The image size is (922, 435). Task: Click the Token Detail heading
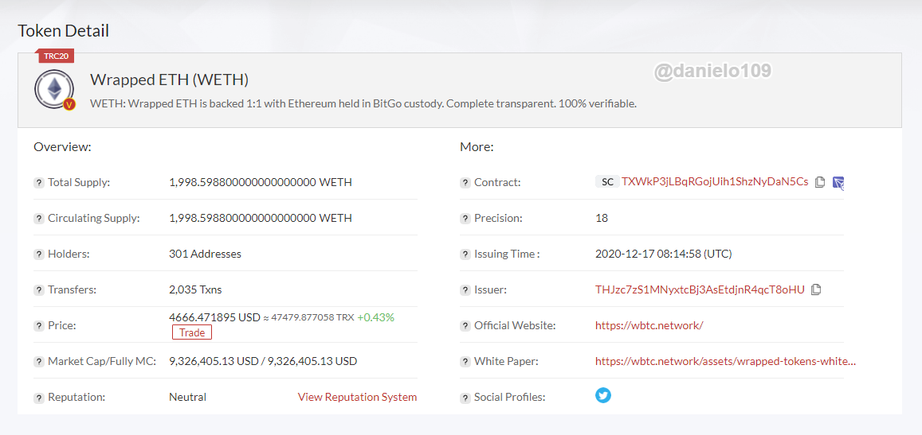(x=64, y=30)
